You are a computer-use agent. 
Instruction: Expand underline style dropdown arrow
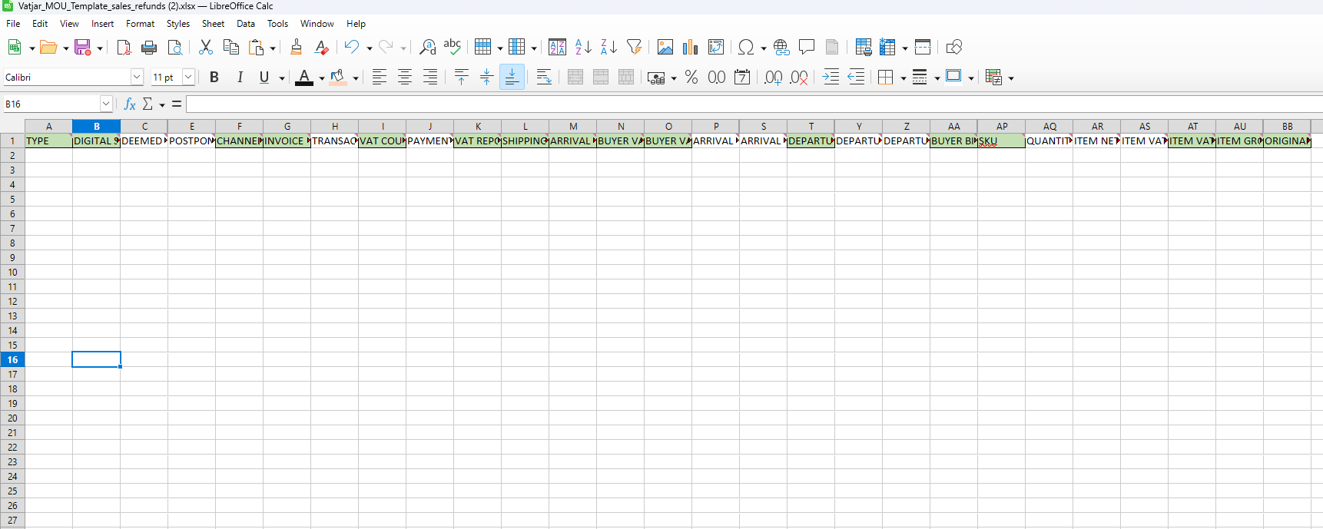(282, 78)
